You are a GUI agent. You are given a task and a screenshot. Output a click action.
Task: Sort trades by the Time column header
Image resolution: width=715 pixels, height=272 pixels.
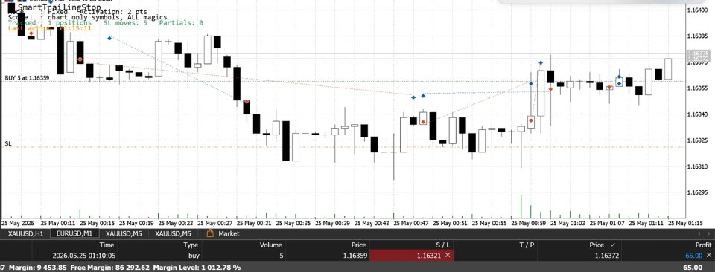(107, 245)
